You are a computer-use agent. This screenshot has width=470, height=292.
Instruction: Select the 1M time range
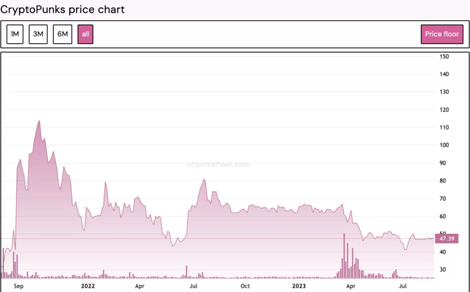[15, 34]
